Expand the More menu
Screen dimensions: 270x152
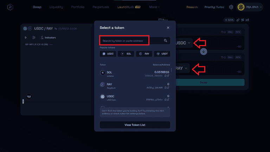[154, 7]
